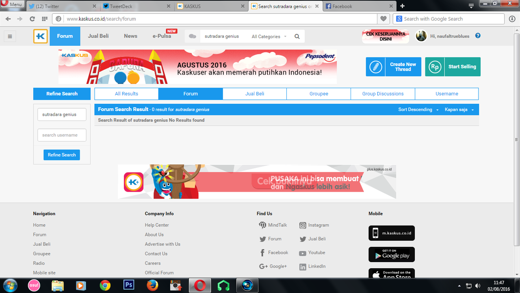Open Kaskus LinkedIn link

click(313, 266)
